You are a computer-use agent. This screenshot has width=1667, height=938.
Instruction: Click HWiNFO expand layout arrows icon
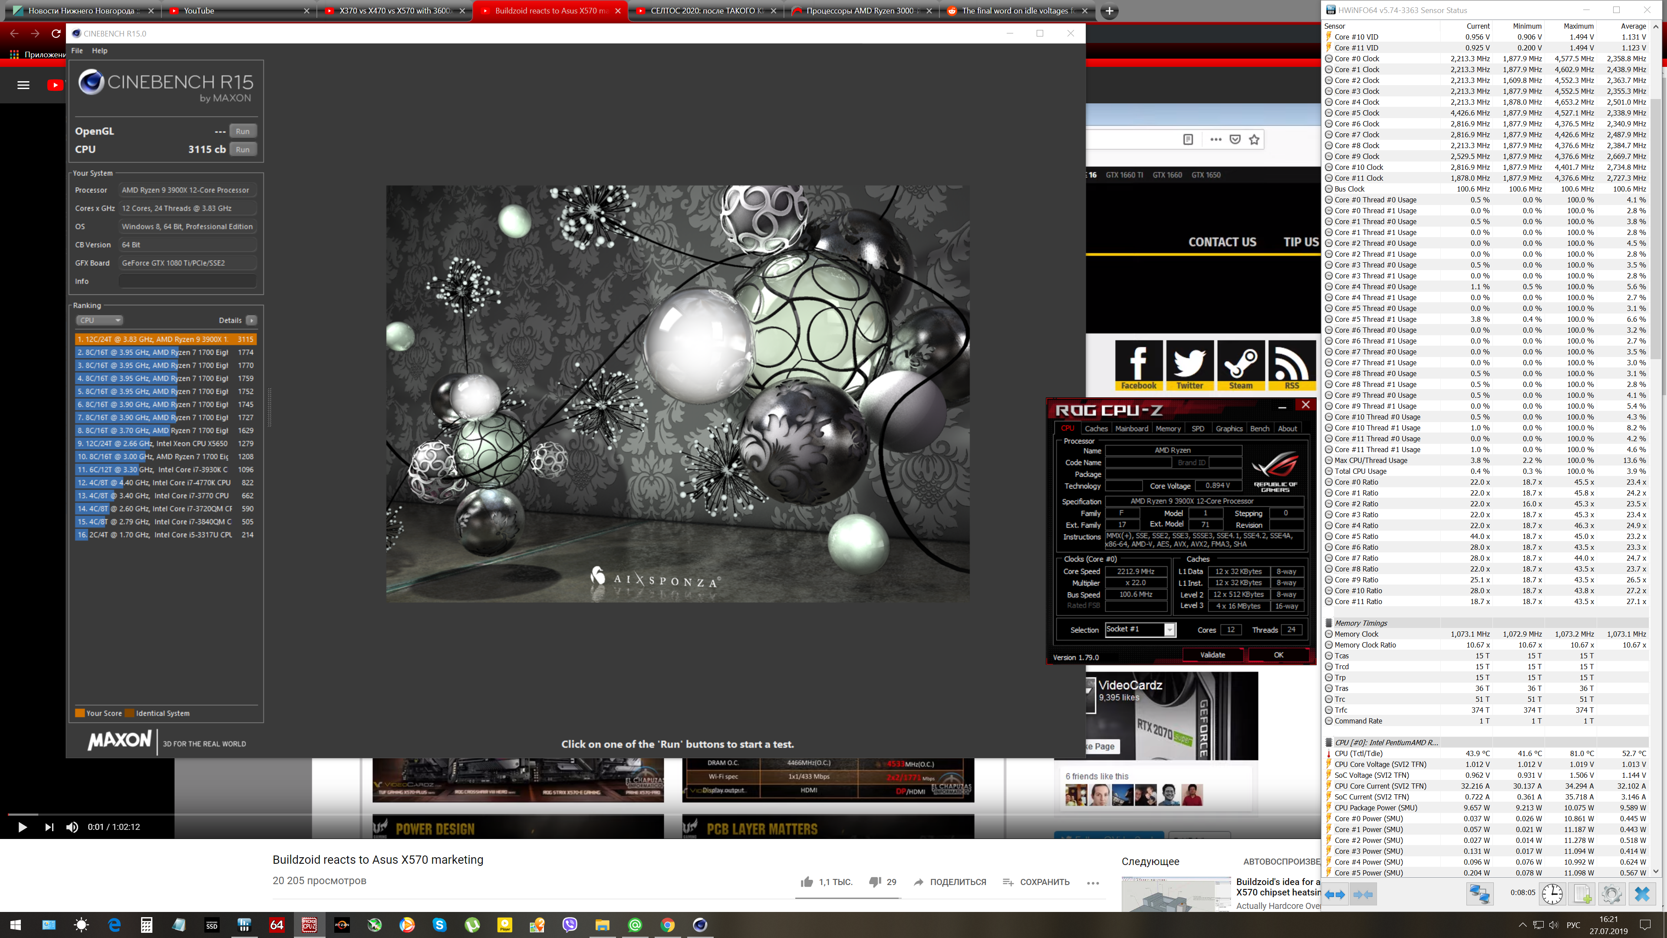click(x=1334, y=894)
